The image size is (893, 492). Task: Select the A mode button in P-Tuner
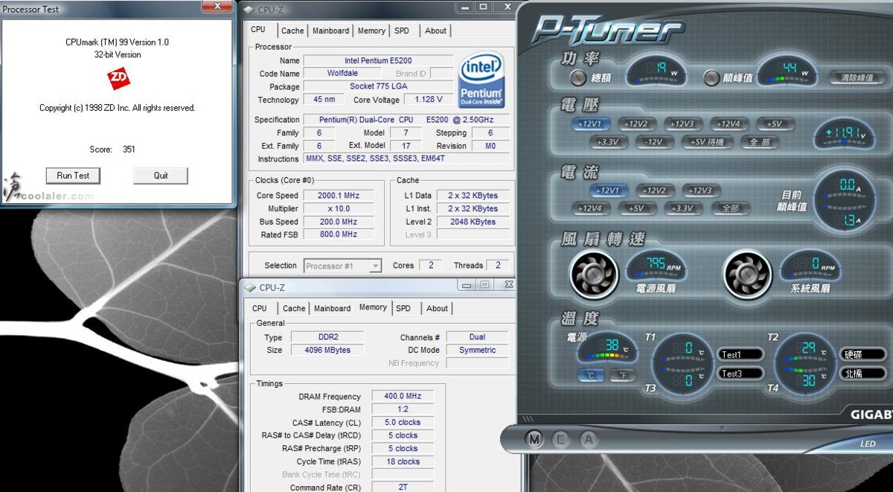coord(588,439)
